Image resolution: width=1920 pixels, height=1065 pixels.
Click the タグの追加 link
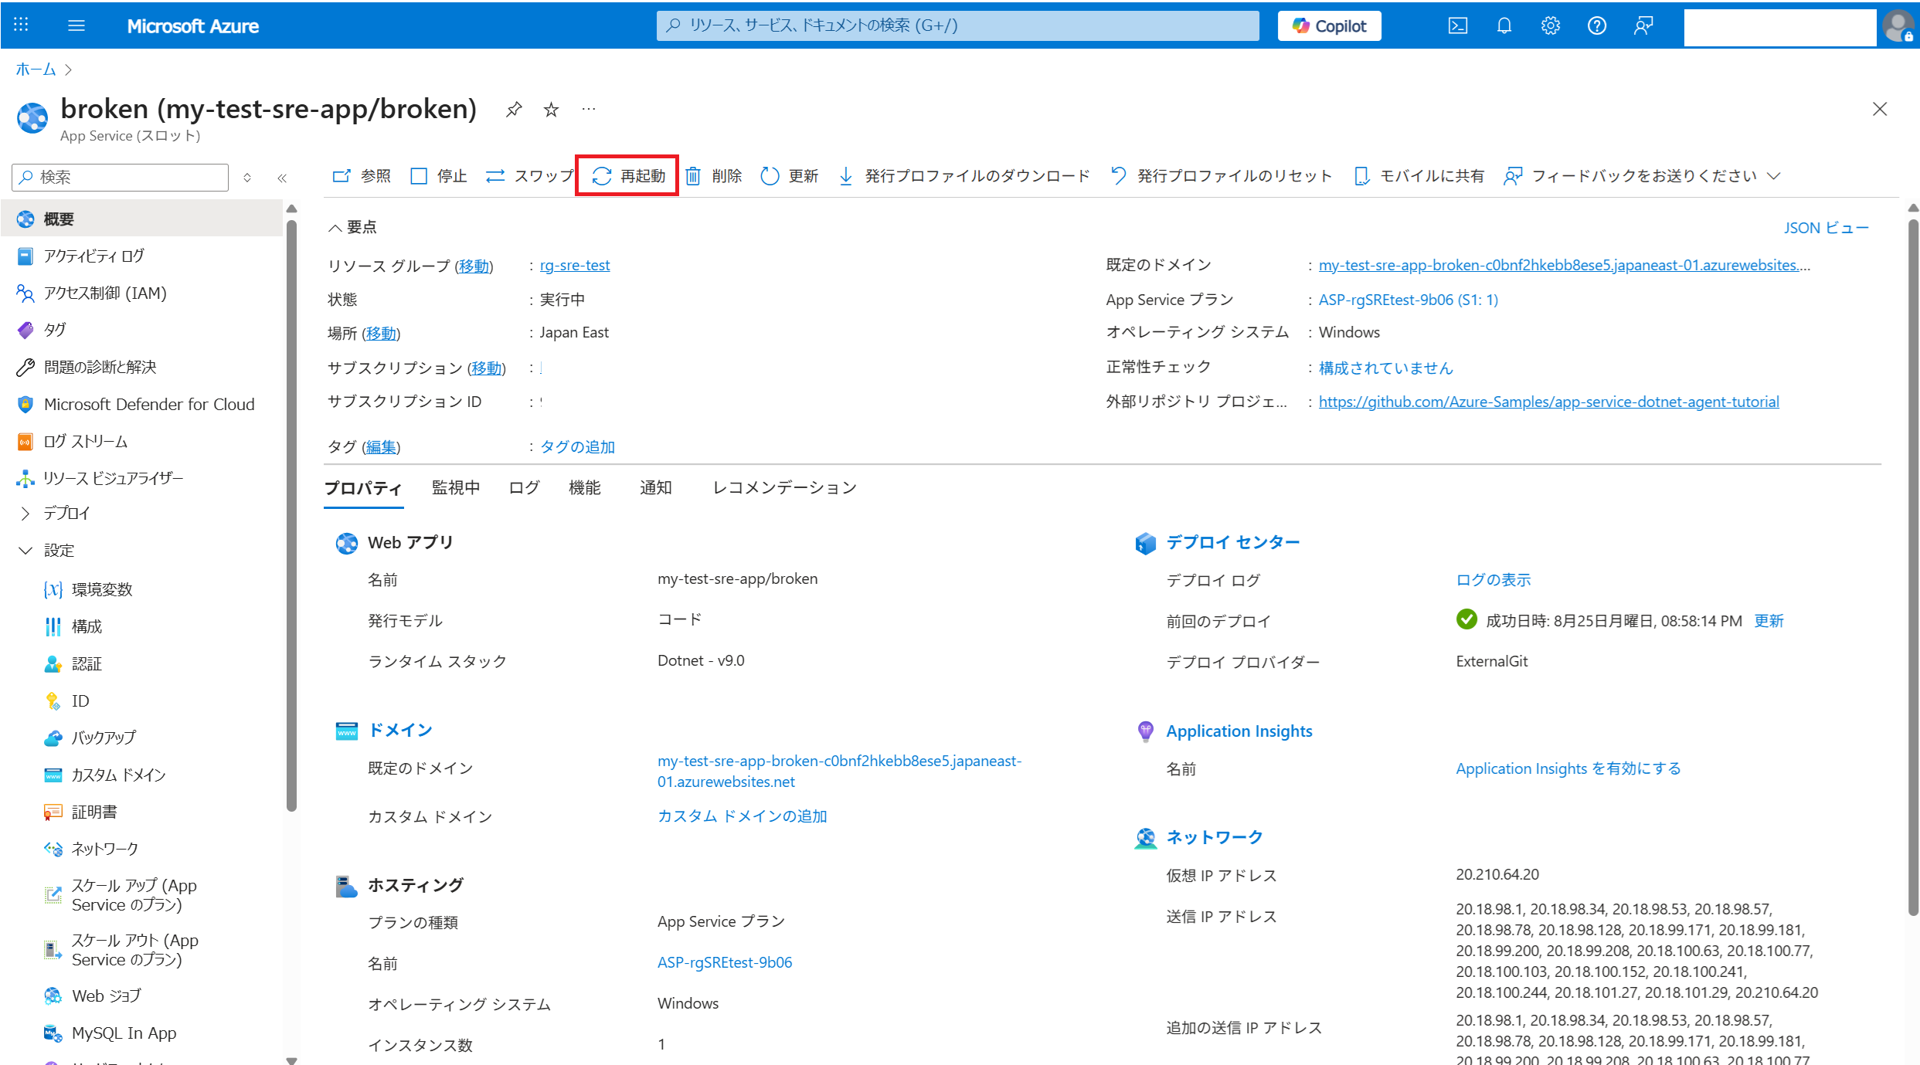tap(577, 446)
